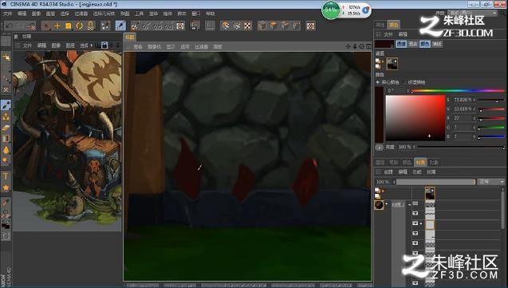Open the layer blend mode dropdown

point(490,182)
